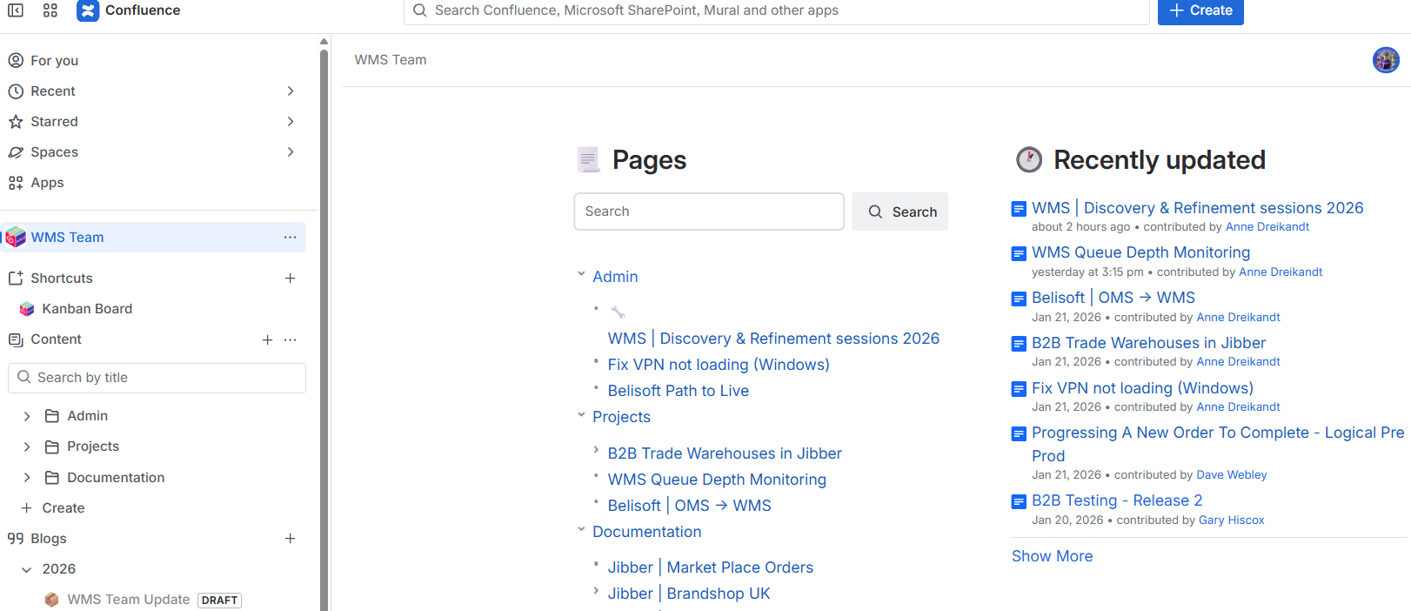Open the user profile avatar
Image resolution: width=1411 pixels, height=611 pixels.
coord(1386,60)
